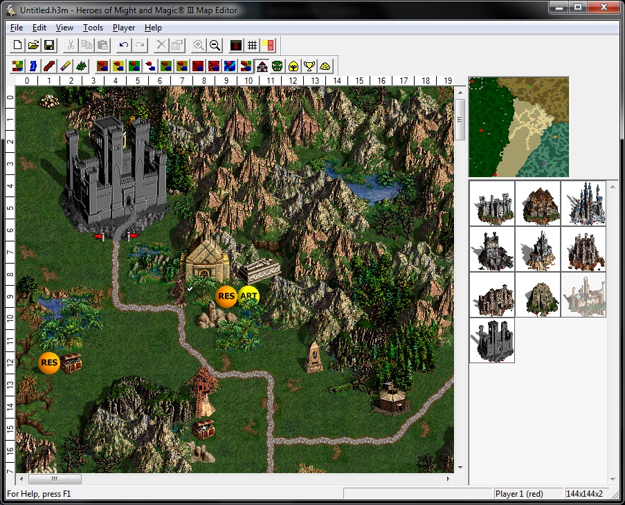The image size is (625, 505).
Task: Show snow terrain objects palette
Action: coord(150,66)
